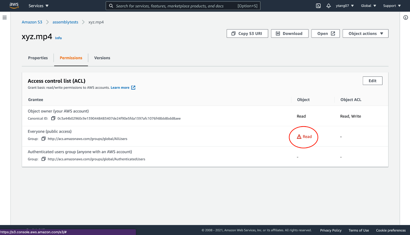Open the Privacy Policy footer link
The width and height of the screenshot is (410, 235).
pos(331,230)
